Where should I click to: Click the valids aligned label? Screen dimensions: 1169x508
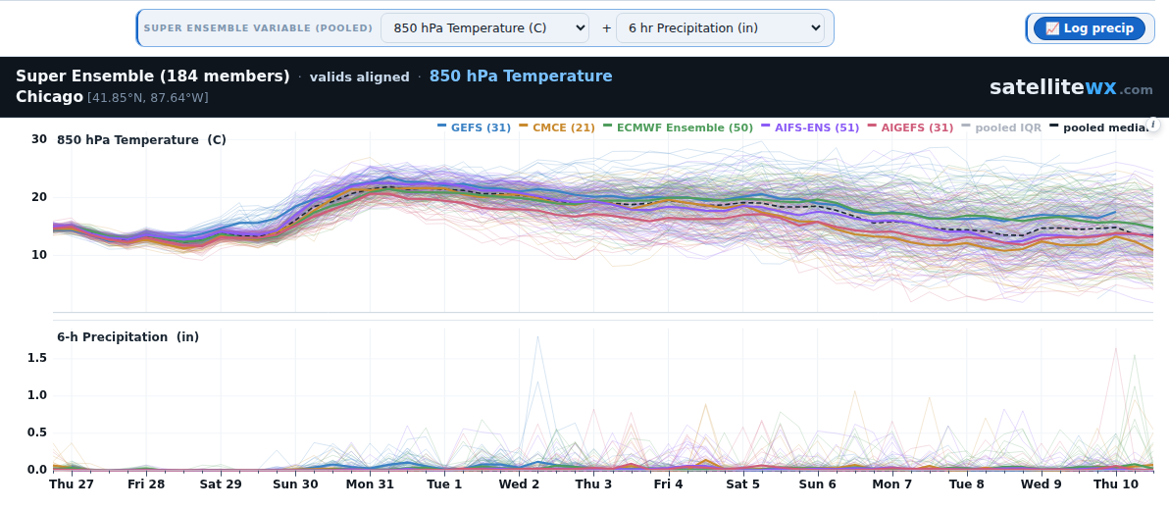[x=359, y=76]
